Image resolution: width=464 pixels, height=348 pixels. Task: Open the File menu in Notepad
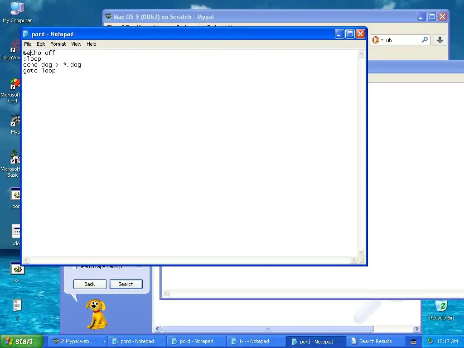28,44
